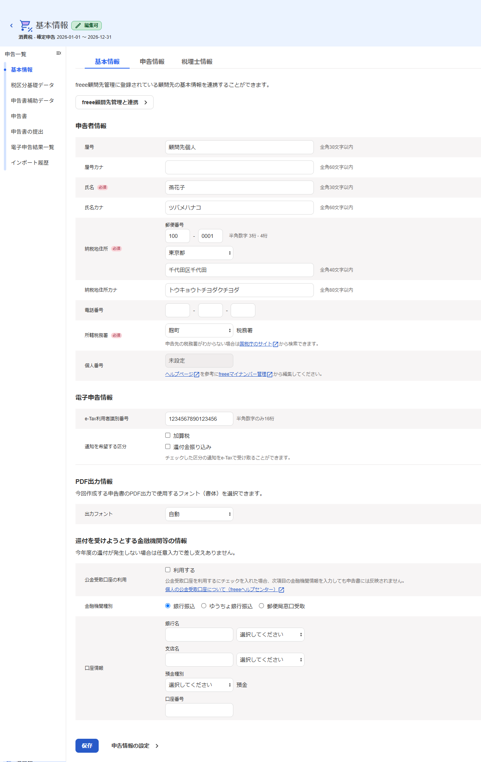Click the freee顧問先管理と連携 button

coord(115,102)
